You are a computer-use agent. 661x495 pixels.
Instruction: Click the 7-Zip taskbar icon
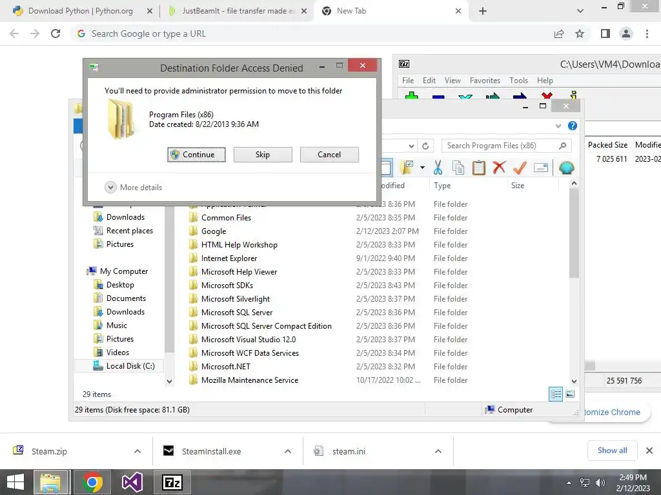tap(172, 482)
